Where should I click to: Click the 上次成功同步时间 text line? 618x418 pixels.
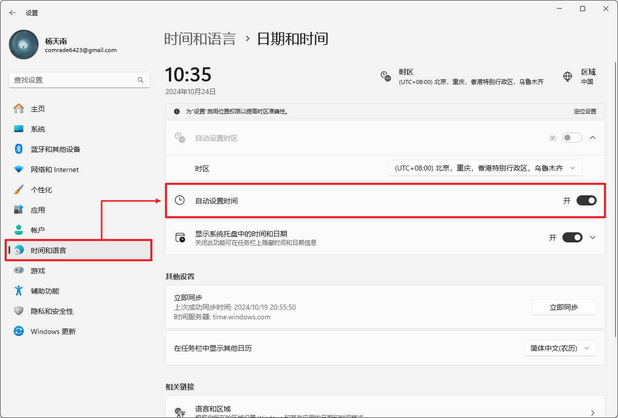click(x=235, y=307)
